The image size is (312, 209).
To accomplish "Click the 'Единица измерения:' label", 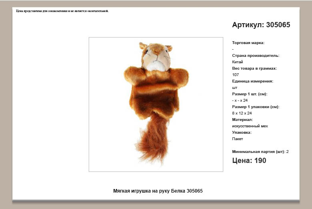I will click(x=252, y=81).
